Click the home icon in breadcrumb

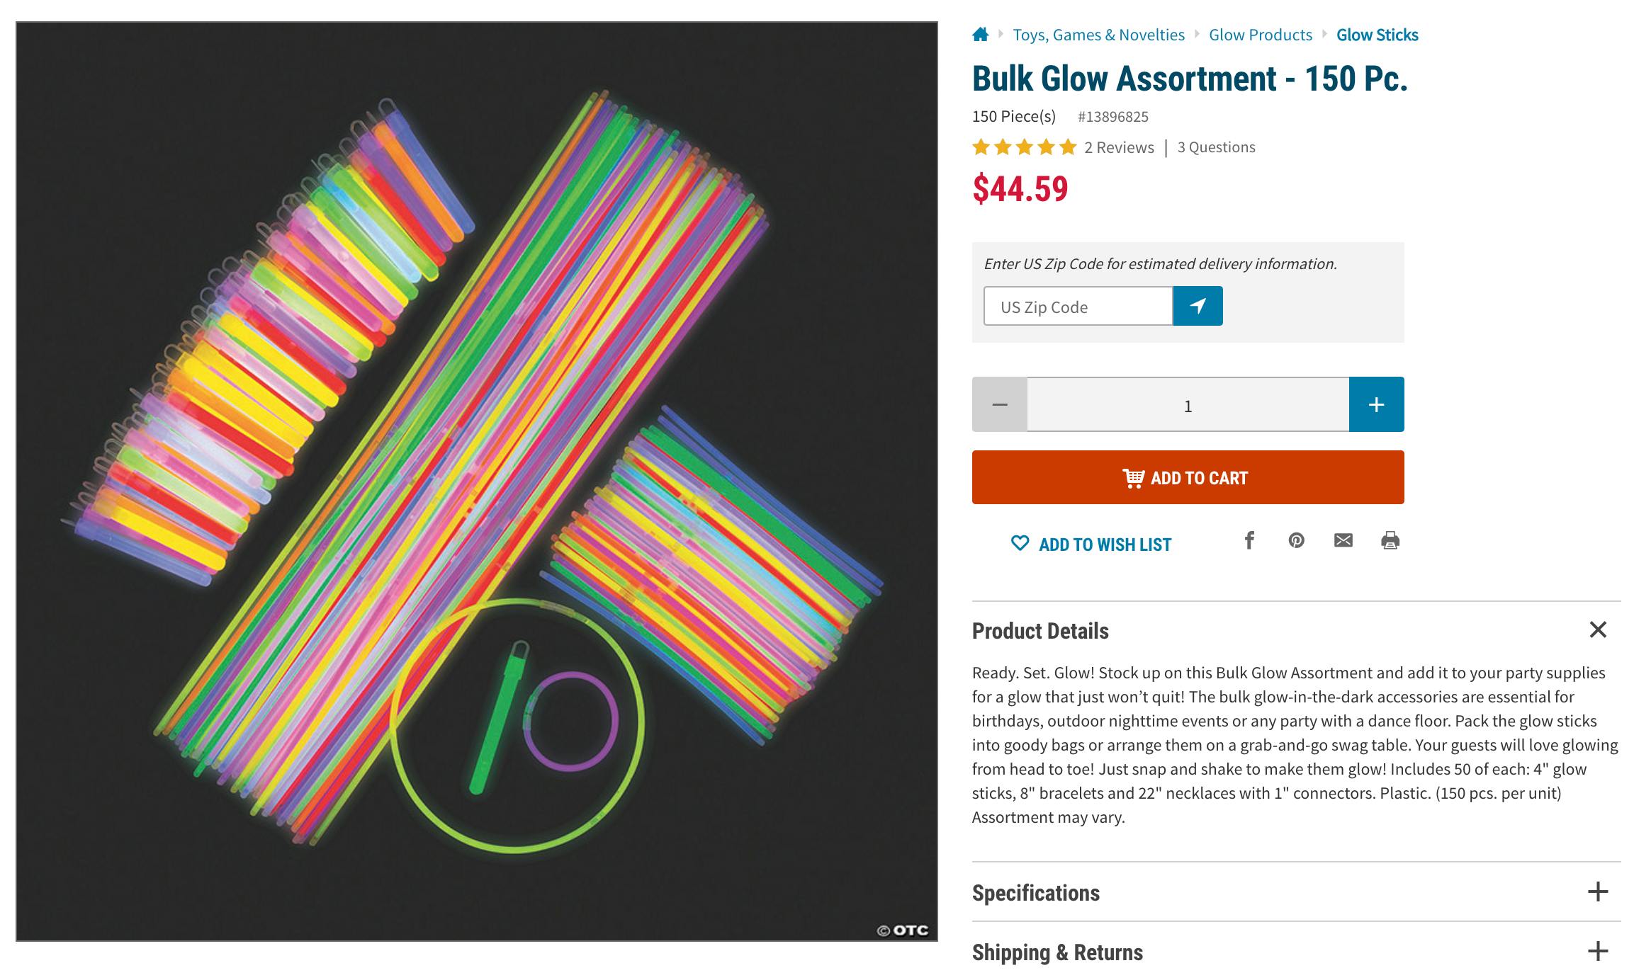[980, 35]
